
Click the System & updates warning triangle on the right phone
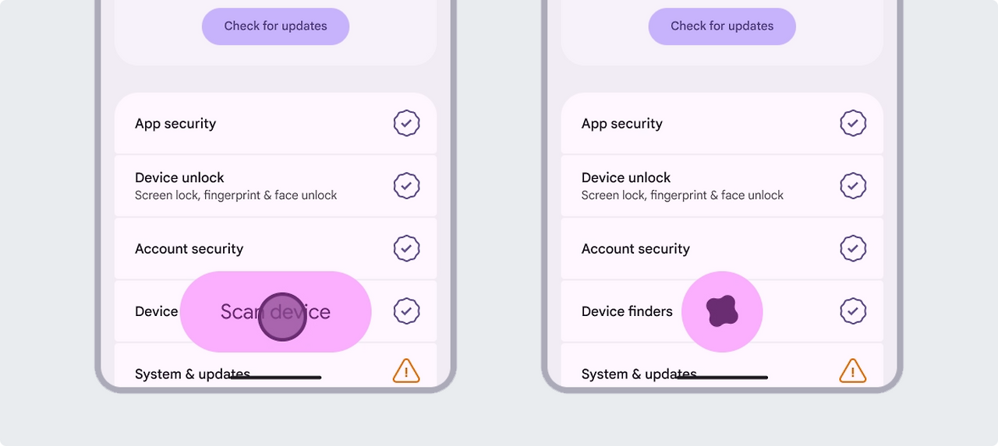coord(853,371)
